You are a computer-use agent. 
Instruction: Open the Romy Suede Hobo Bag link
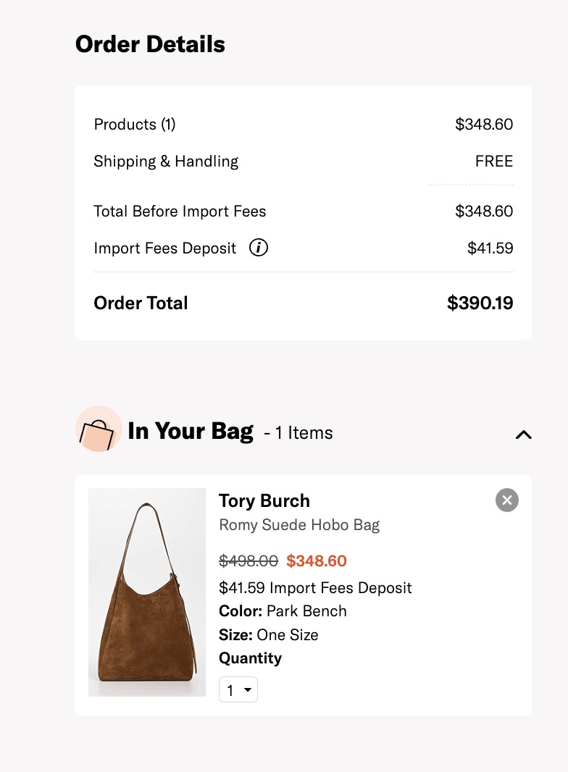pyautogui.click(x=299, y=525)
